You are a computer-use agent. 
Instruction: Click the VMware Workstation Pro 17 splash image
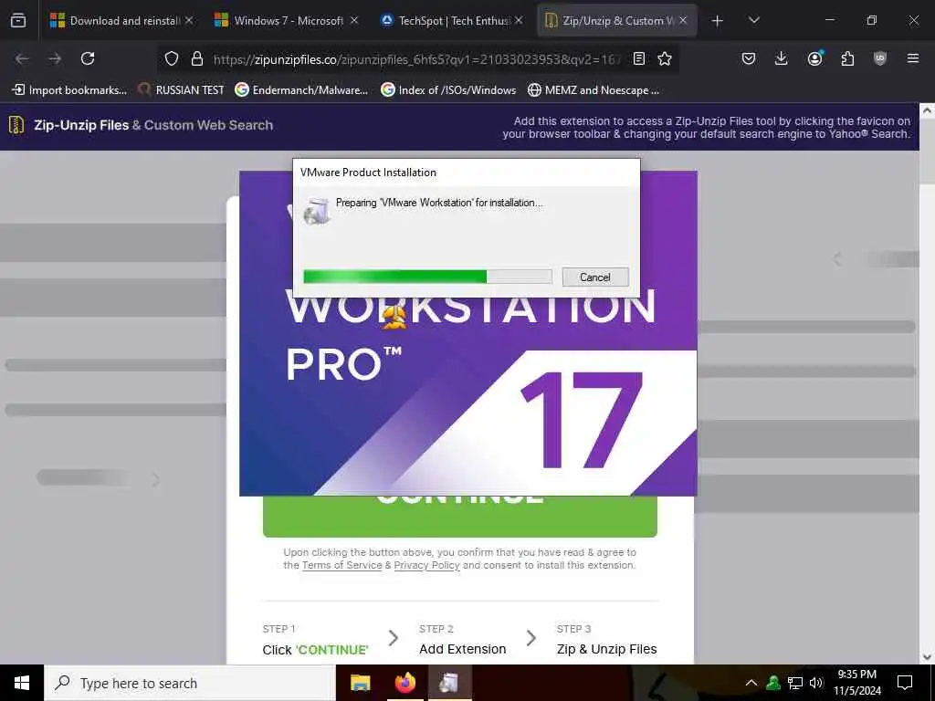pos(468,396)
